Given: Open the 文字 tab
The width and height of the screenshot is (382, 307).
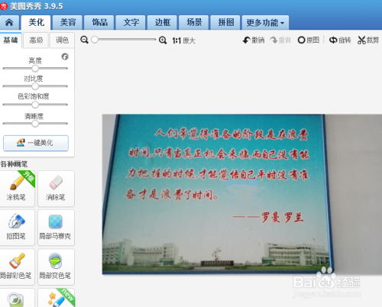Looking at the screenshot, I should (x=131, y=22).
